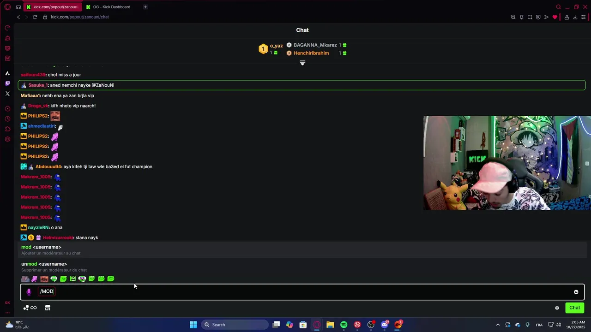This screenshot has width=591, height=332.
Task: Switch to the OG - Kick Dashboard tab
Action: [111, 7]
